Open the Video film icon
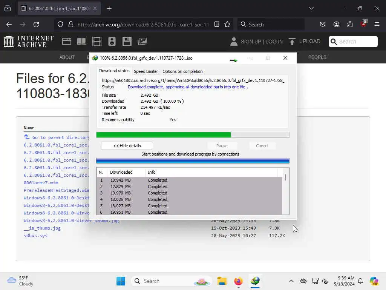Screen dimensions: 386x290 tap(97, 42)
